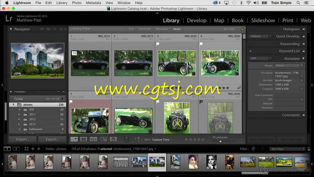Image resolution: width=314 pixels, height=177 pixels.
Task: Expand the Histogram panel
Action: [x=303, y=29]
